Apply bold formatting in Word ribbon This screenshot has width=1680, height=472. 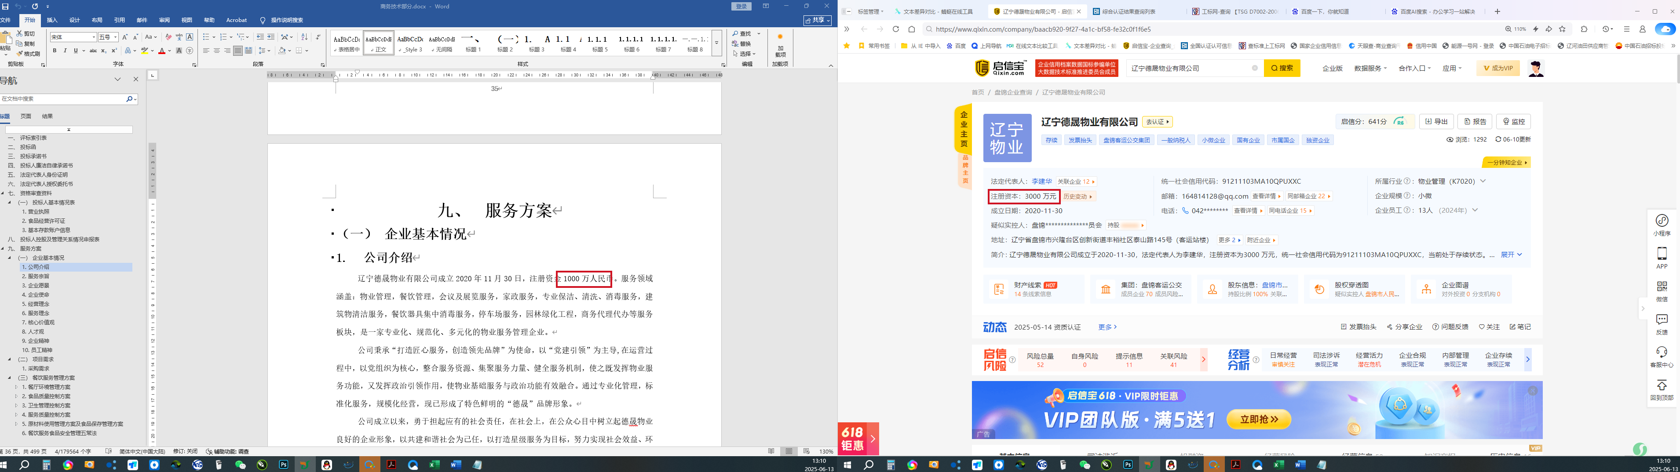(x=55, y=51)
